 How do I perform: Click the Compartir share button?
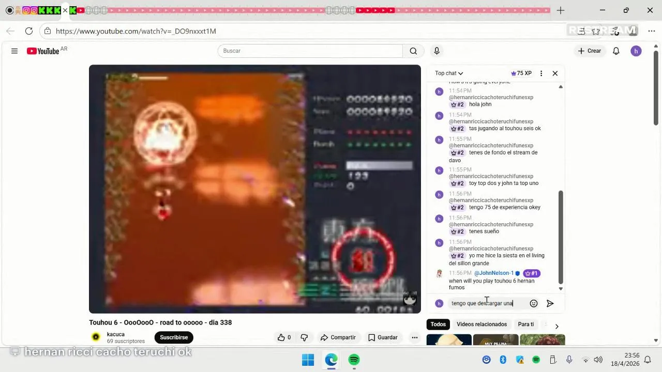pos(338,337)
